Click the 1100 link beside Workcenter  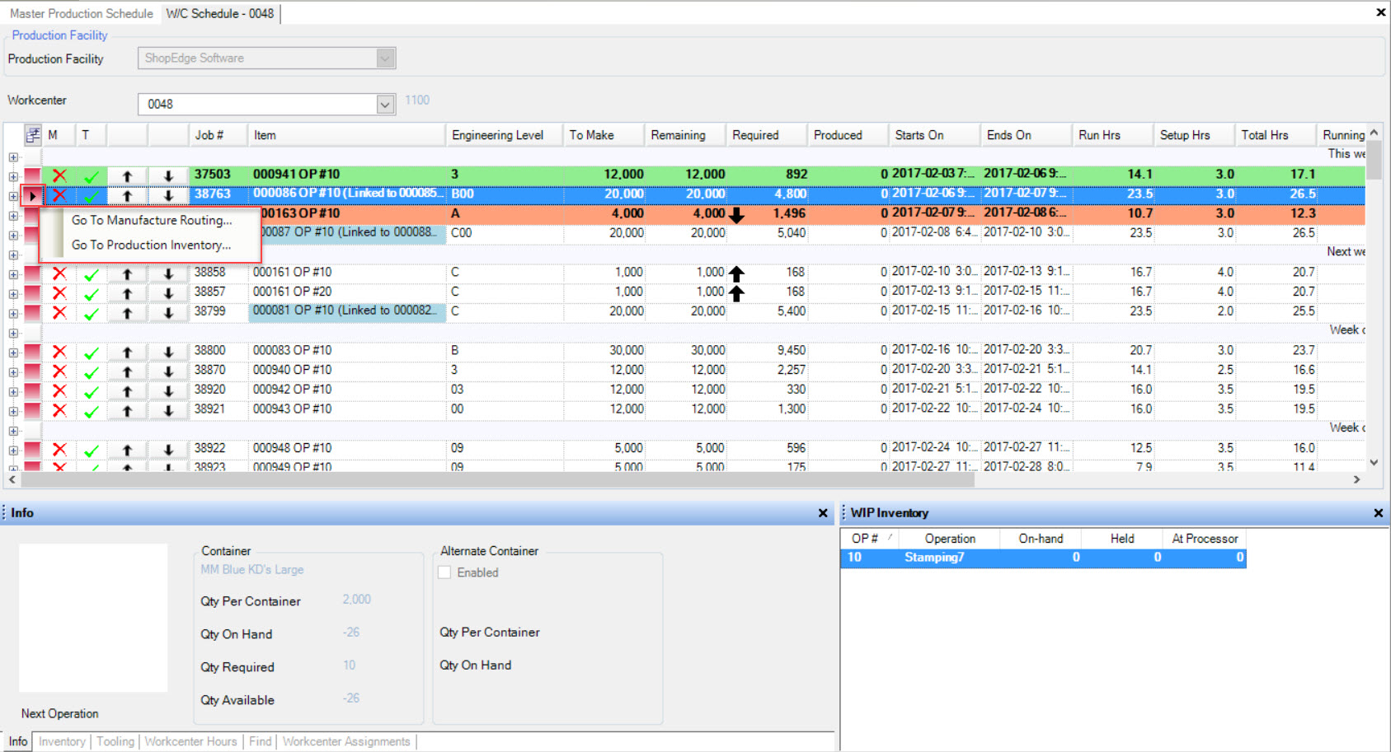pos(417,100)
